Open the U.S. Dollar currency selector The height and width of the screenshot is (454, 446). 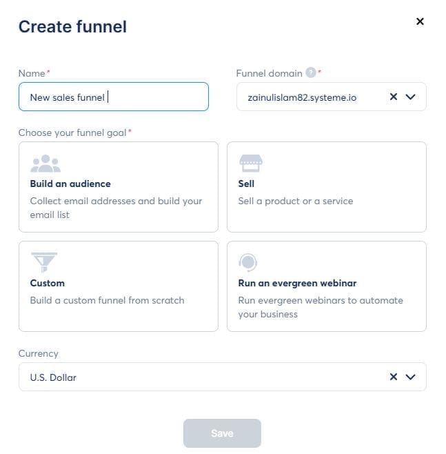[x=200, y=377]
